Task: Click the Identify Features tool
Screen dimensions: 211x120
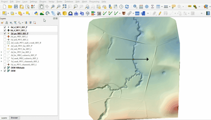Action: pos(135,6)
